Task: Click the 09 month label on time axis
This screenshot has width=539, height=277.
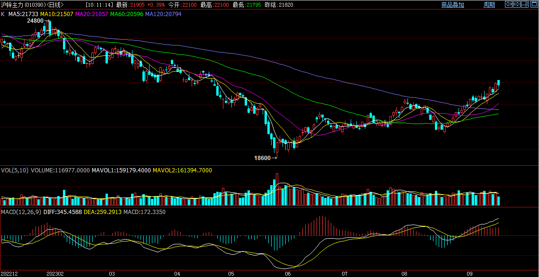Action: point(470,274)
